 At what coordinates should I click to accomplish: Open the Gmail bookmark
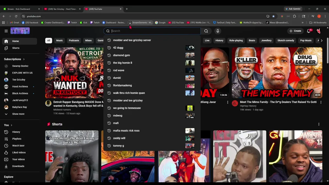pos(14,23)
